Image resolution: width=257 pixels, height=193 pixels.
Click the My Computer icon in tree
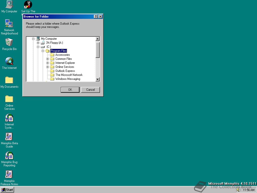38,39
